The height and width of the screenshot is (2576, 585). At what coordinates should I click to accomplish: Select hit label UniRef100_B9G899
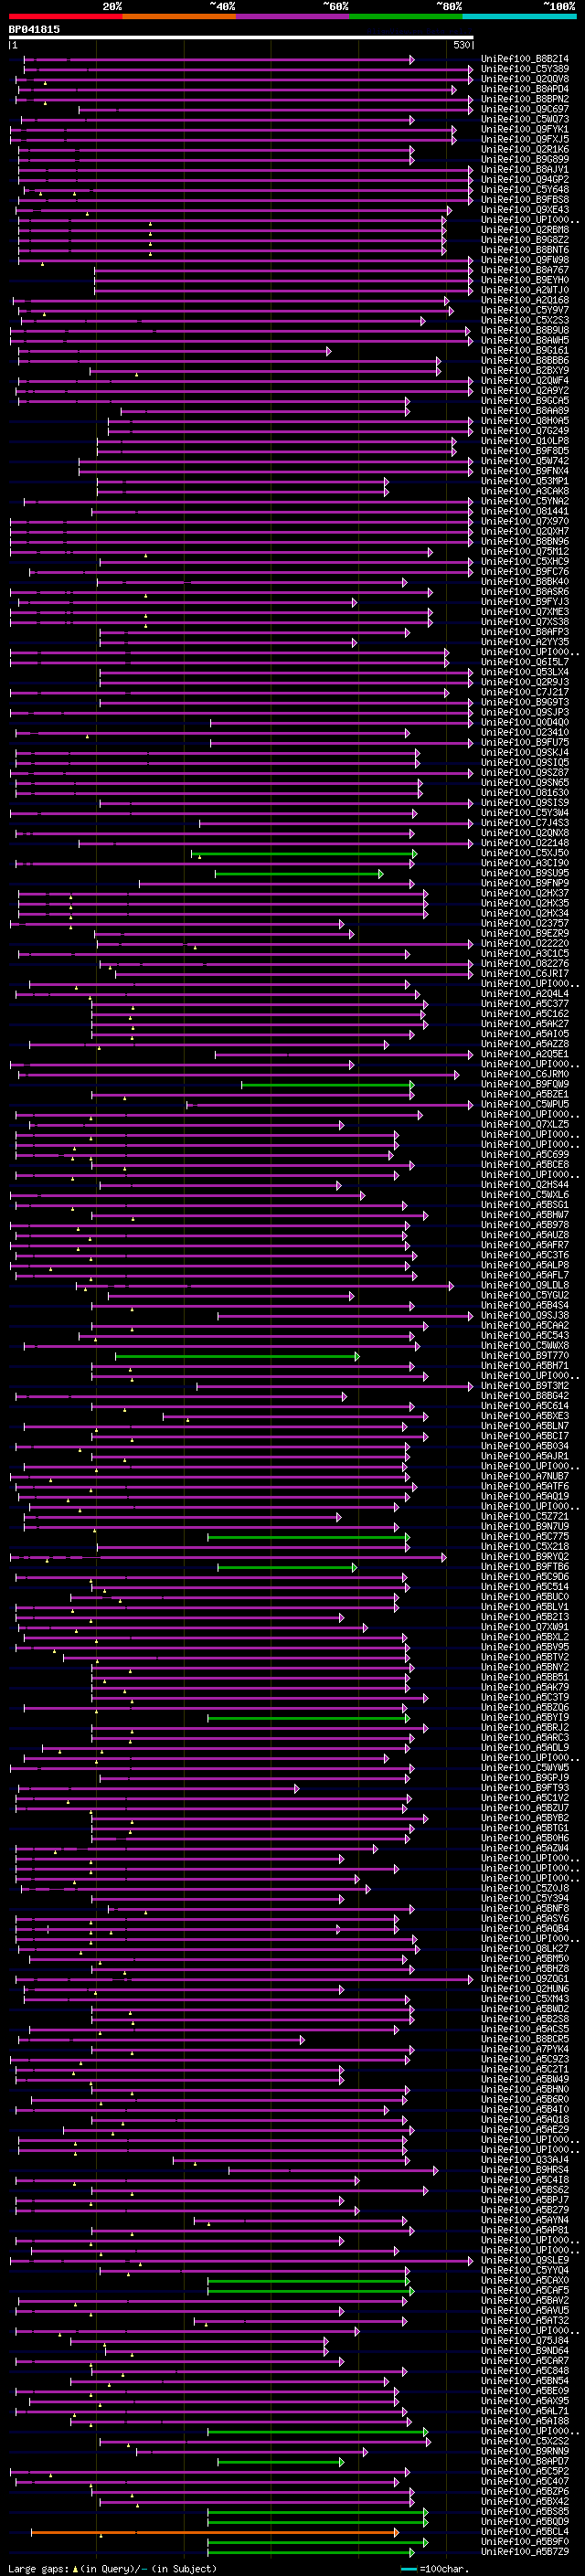pos(525,159)
